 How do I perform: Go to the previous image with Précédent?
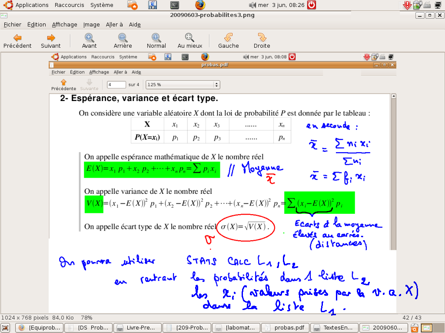point(17,41)
